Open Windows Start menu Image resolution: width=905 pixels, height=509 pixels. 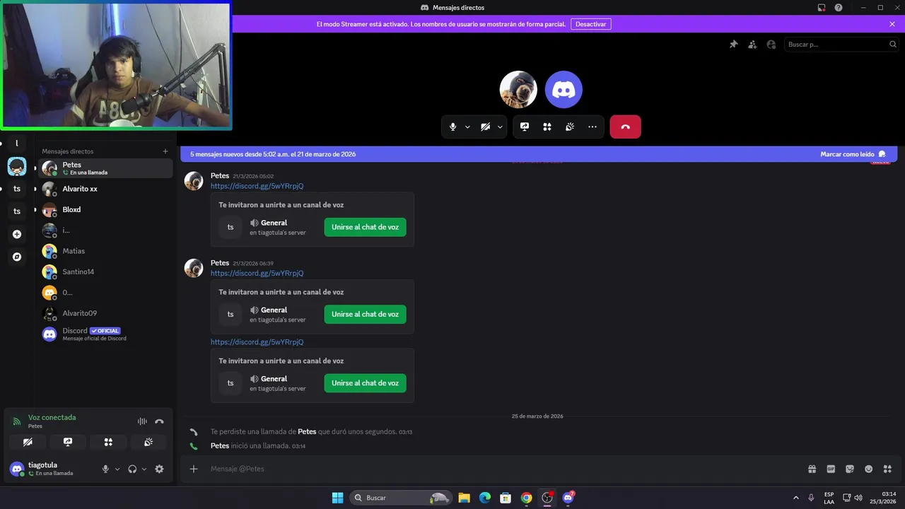(337, 498)
